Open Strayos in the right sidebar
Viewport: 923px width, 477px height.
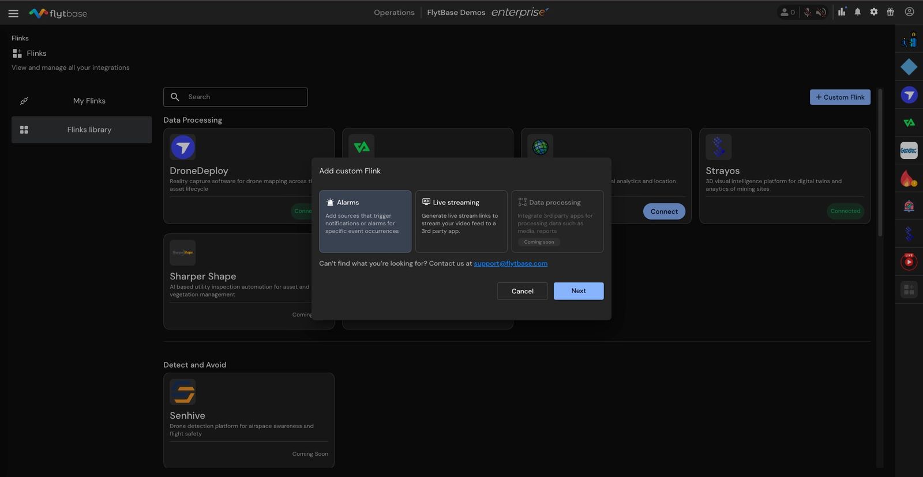tap(909, 234)
